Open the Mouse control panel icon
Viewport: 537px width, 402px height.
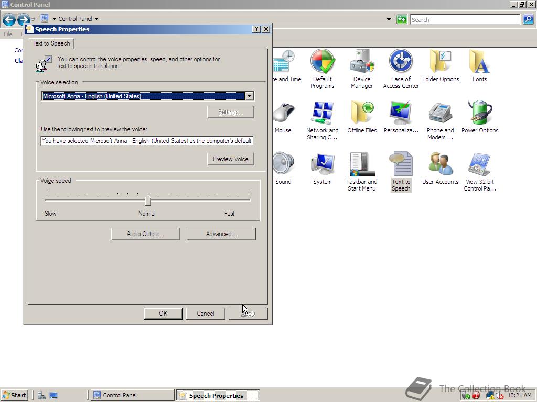coord(283,117)
